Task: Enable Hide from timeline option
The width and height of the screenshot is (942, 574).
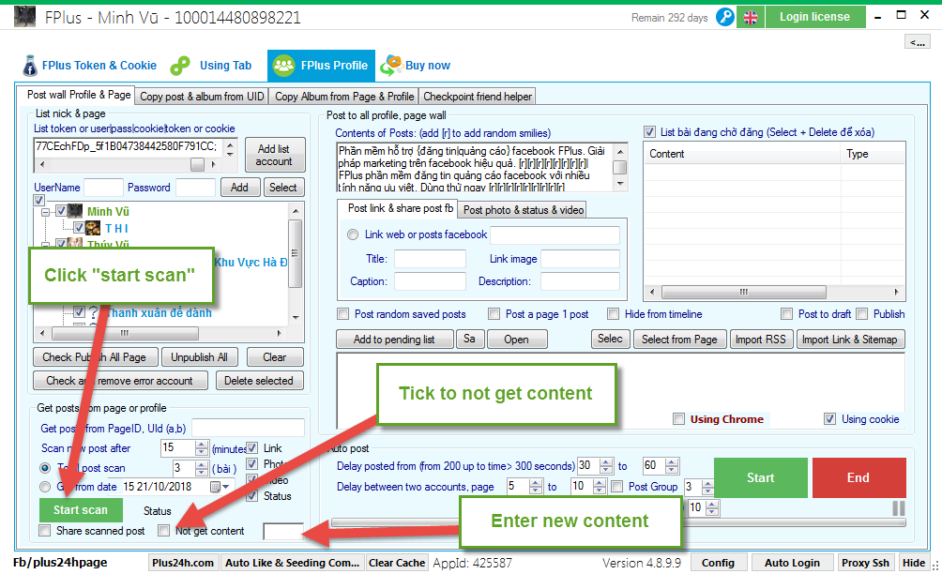Action: 614,313
